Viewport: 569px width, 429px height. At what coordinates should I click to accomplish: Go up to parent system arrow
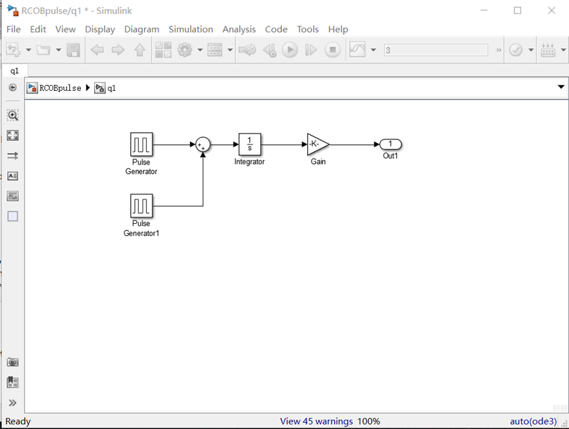(139, 50)
